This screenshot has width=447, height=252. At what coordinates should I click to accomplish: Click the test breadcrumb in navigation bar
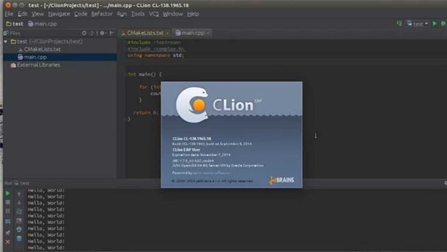coord(15,24)
